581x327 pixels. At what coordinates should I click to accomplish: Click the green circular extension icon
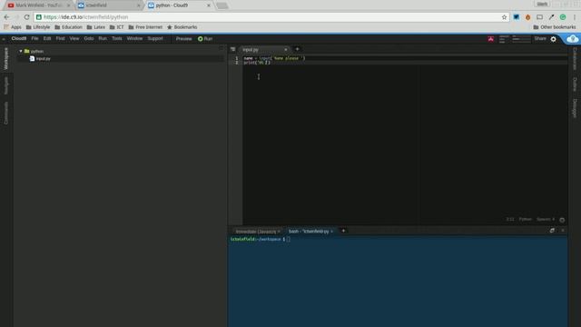point(563,17)
